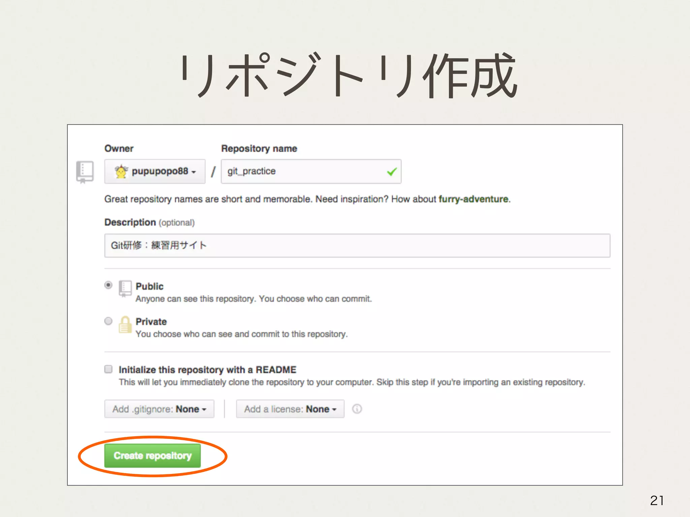690x517 pixels.
Task: Click the green checkmark in repository name
Action: [391, 172]
